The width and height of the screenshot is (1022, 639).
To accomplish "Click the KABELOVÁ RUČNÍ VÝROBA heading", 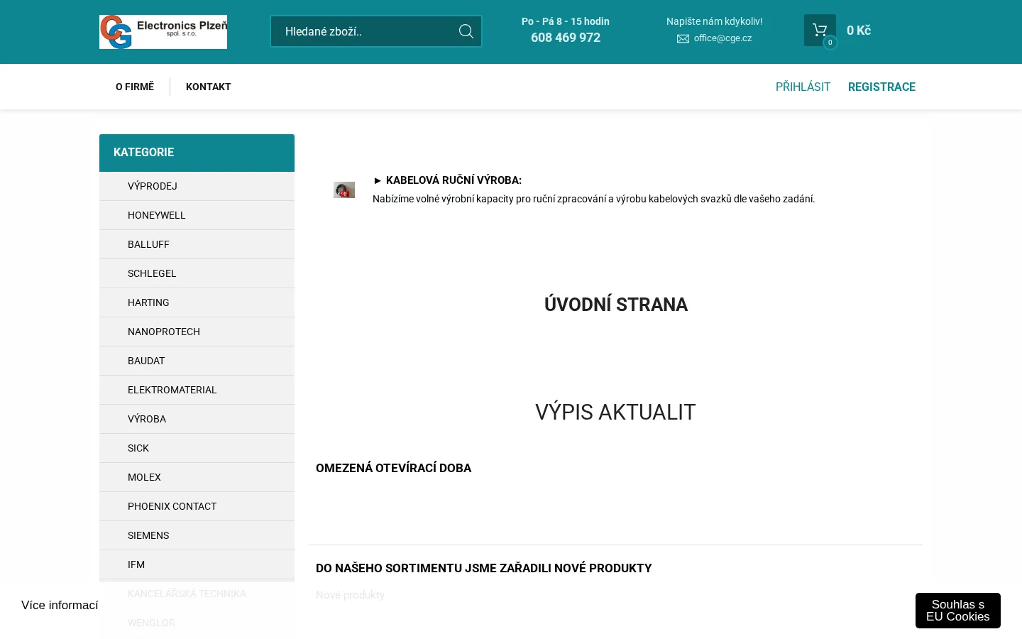I will coord(447,180).
